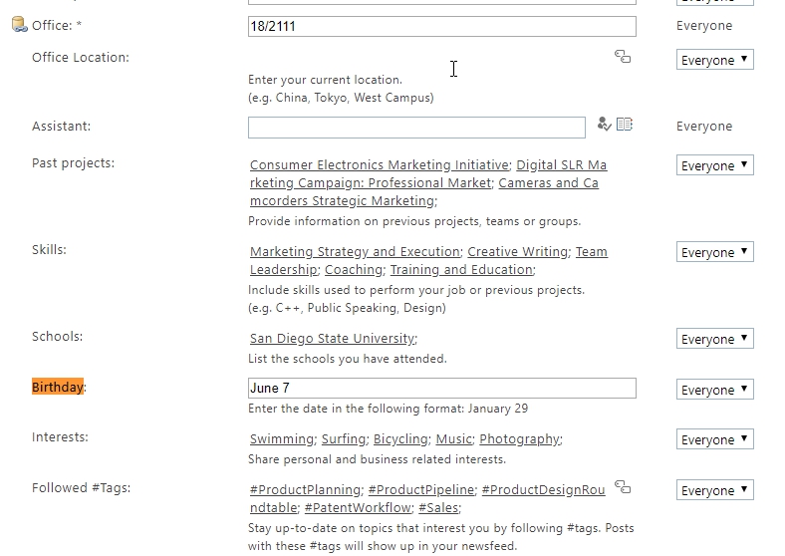Click the Consumer Electronics Marketing Initiative link
The height and width of the screenshot is (556, 785).
pyautogui.click(x=379, y=165)
